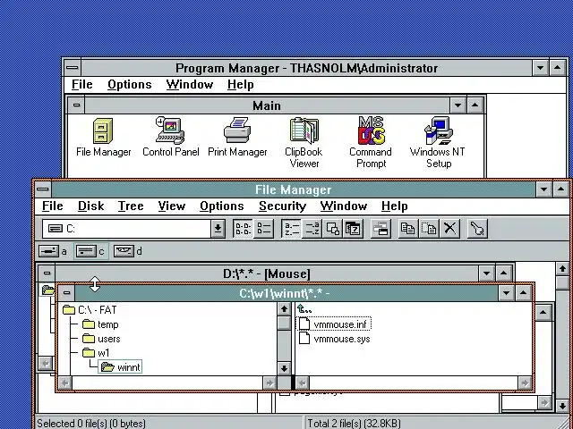Launch ClipBook Viewer from the Main group
Viewport: 573px width, 429px height.
tap(304, 143)
